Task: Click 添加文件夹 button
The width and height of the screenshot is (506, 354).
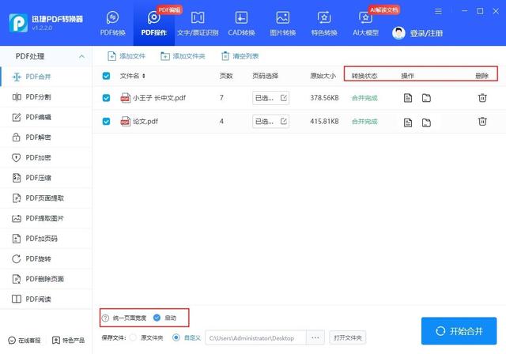Action: [x=183, y=56]
